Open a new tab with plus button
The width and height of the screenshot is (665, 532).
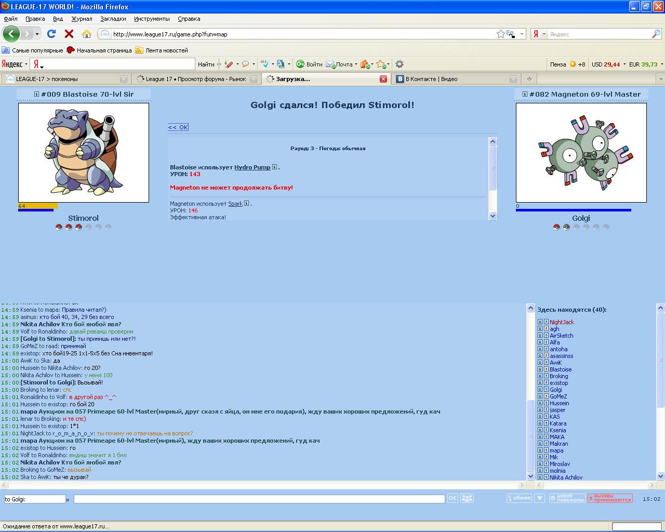[x=529, y=79]
